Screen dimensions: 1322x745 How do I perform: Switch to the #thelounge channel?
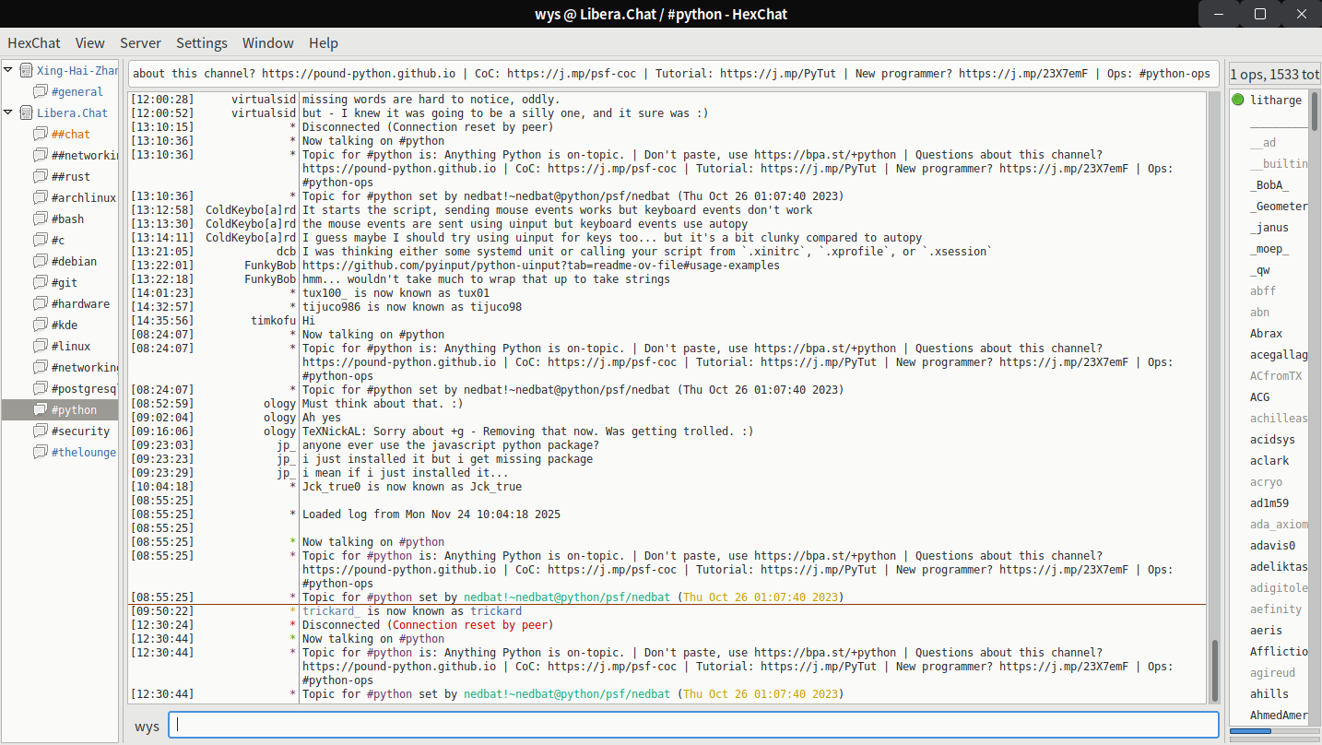pyautogui.click(x=83, y=452)
